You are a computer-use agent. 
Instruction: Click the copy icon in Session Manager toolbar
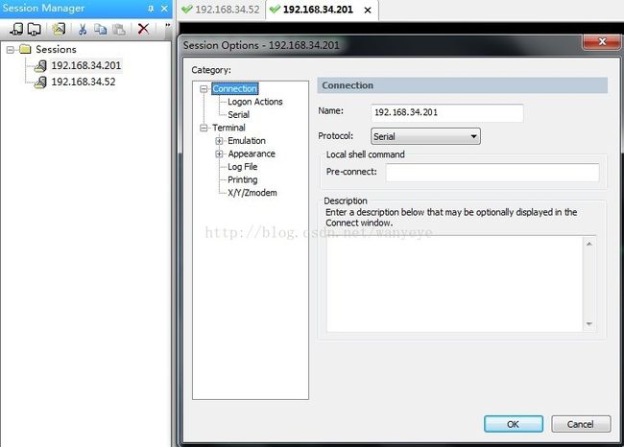coord(100,29)
